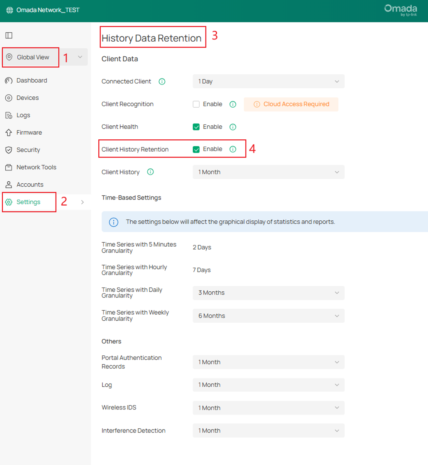Click the Global View label
The width and height of the screenshot is (428, 465).
pyautogui.click(x=33, y=57)
